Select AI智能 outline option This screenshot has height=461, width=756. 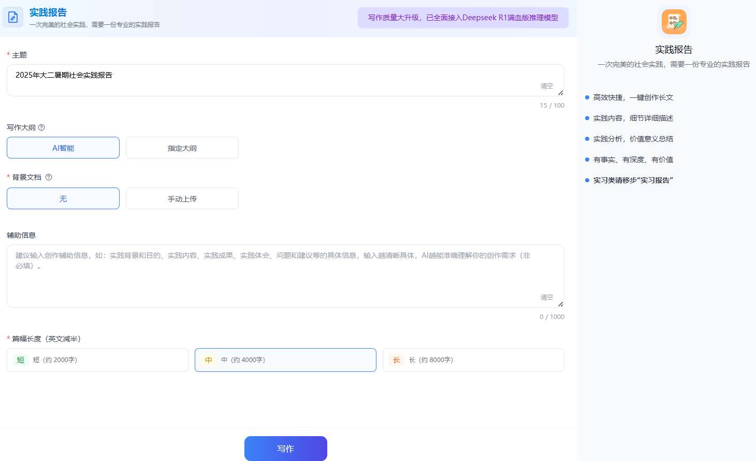(63, 148)
